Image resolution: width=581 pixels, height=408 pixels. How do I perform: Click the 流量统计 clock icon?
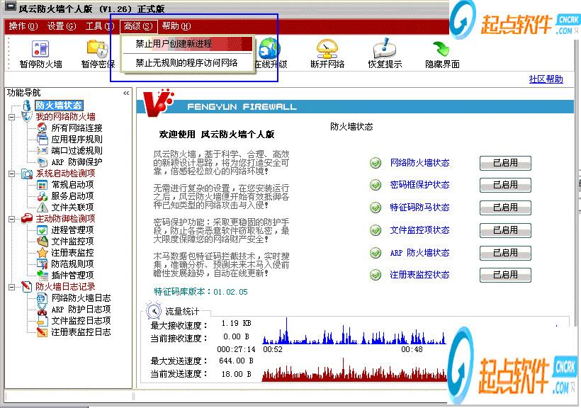(x=154, y=310)
